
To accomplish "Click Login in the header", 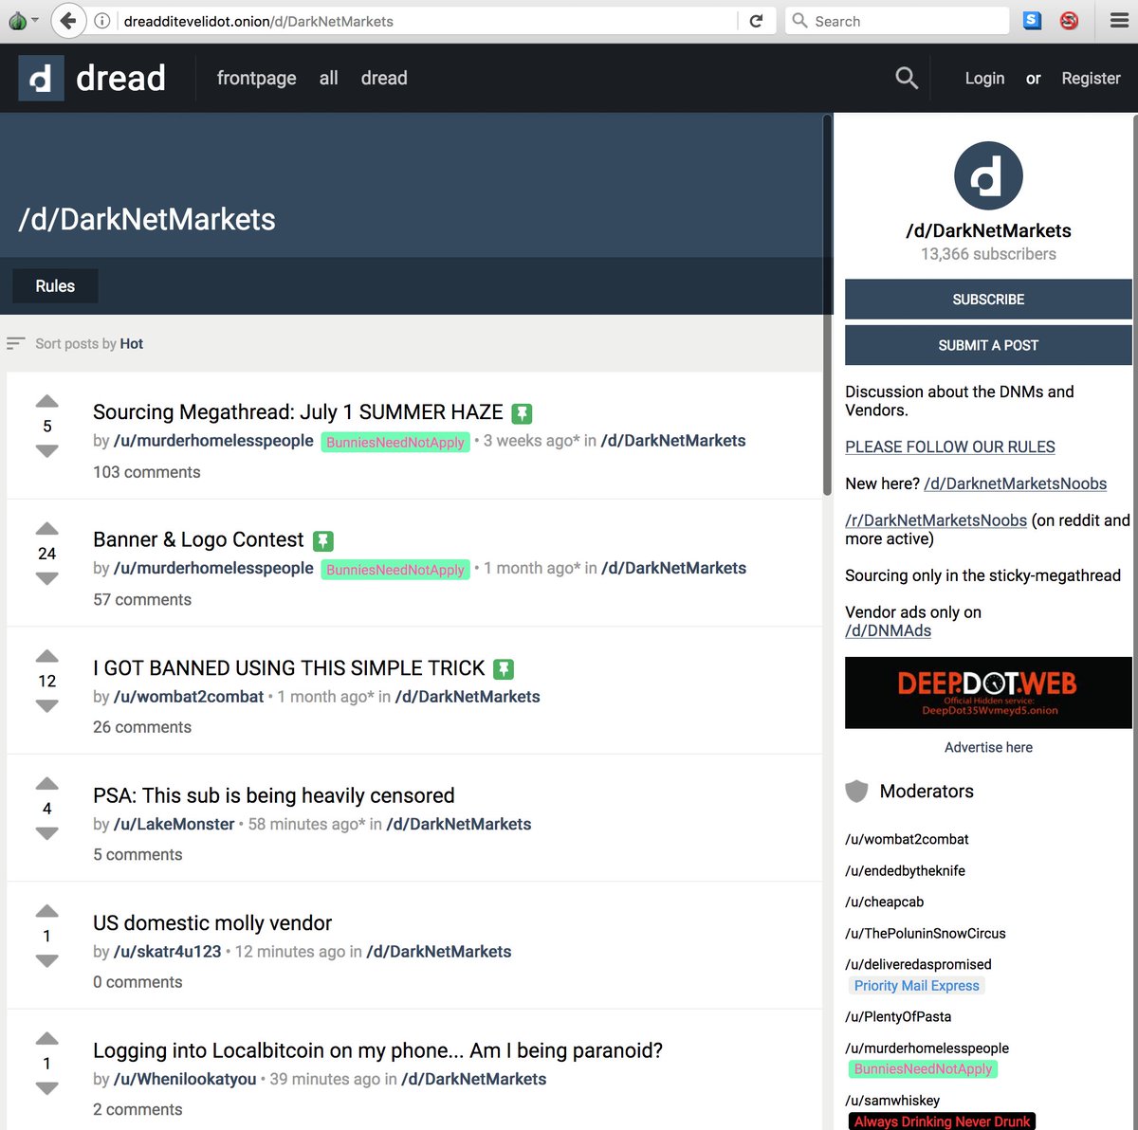I will [x=984, y=79].
